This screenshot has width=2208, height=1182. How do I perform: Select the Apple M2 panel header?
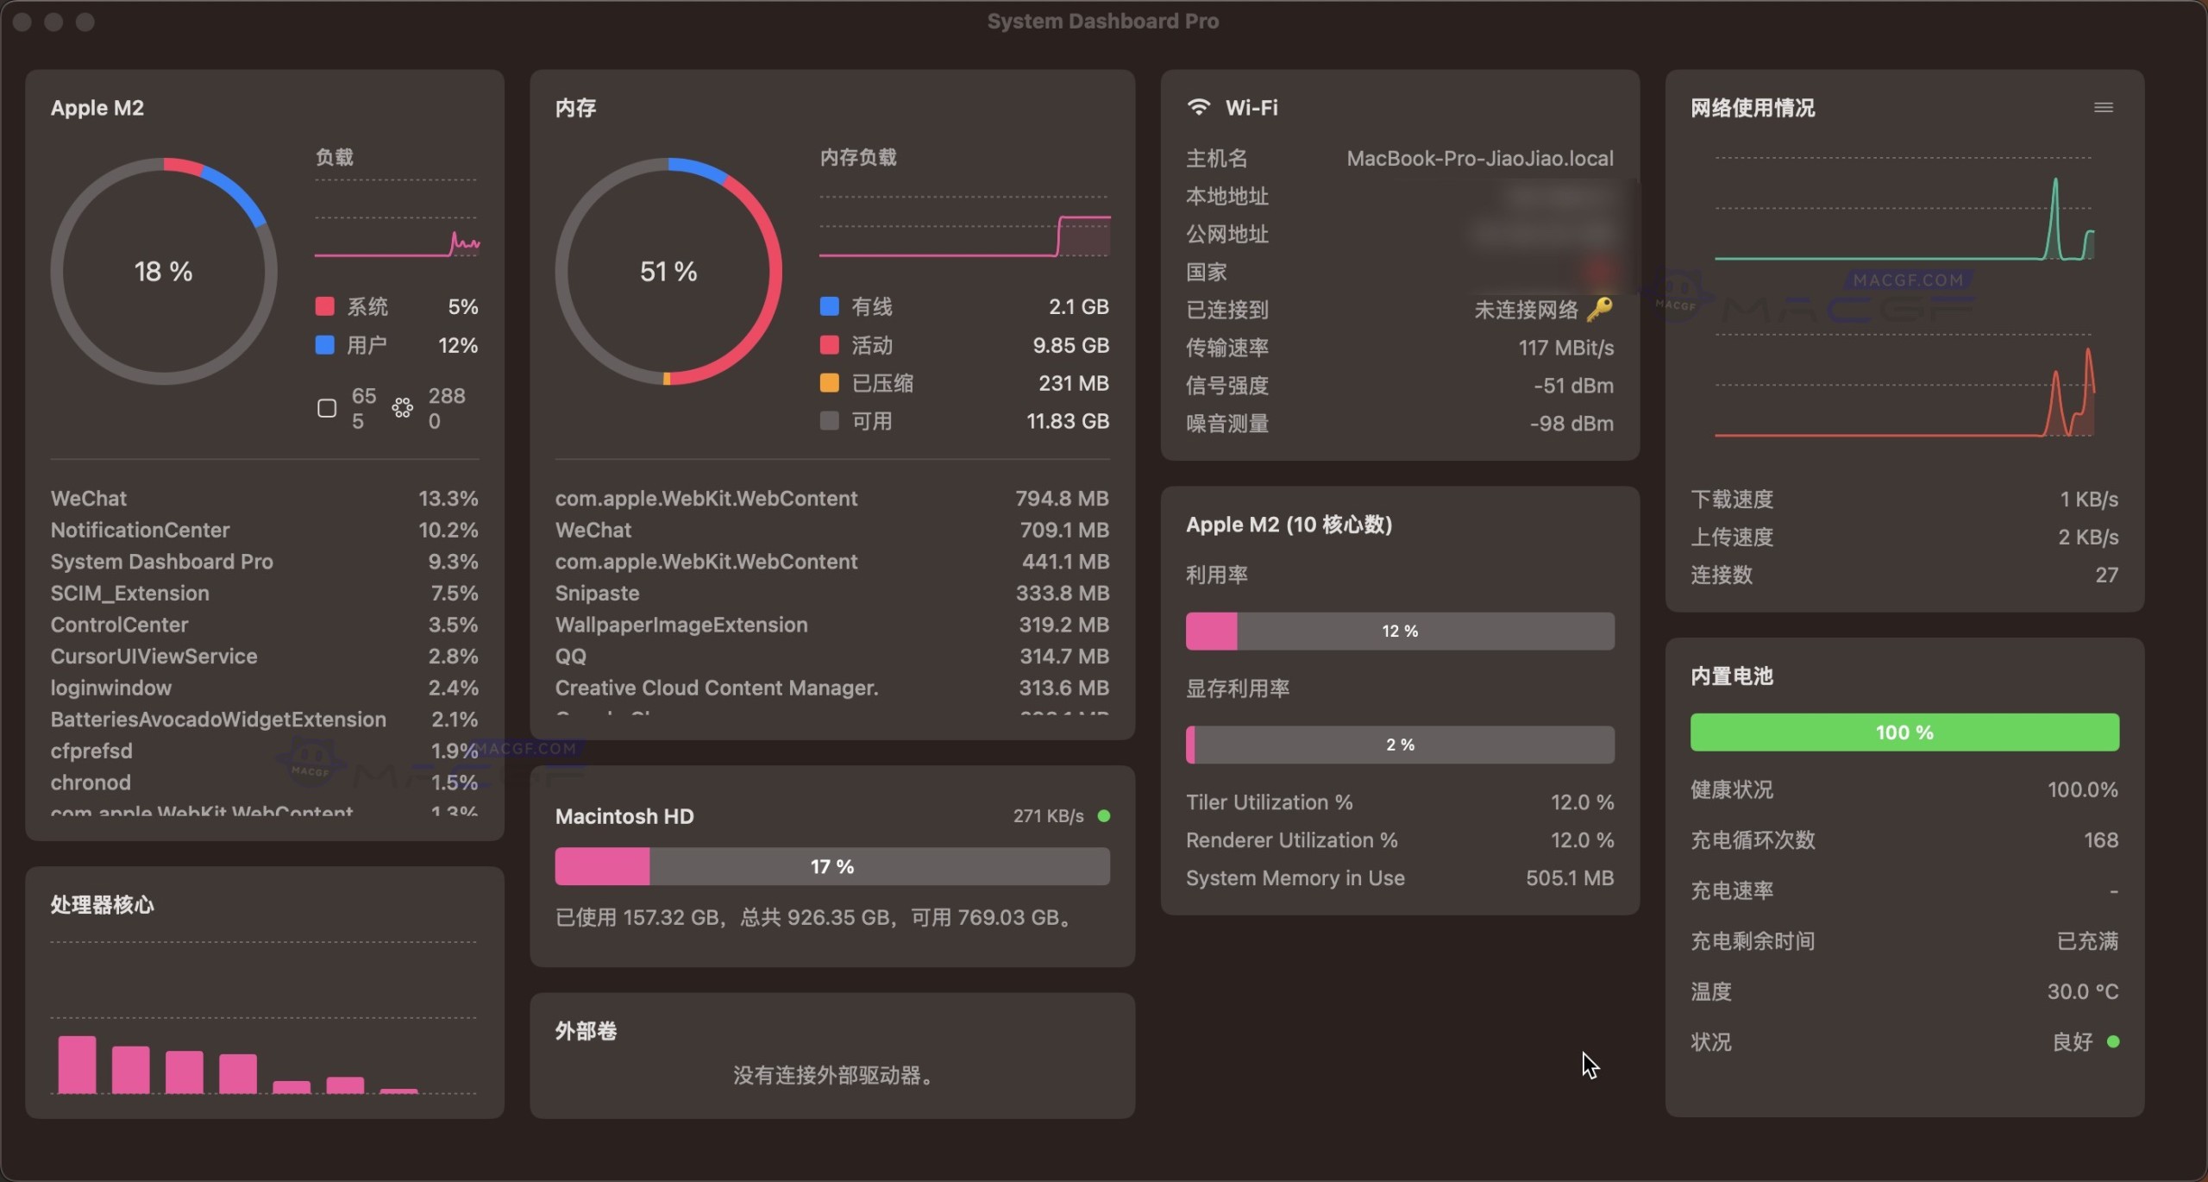point(97,107)
